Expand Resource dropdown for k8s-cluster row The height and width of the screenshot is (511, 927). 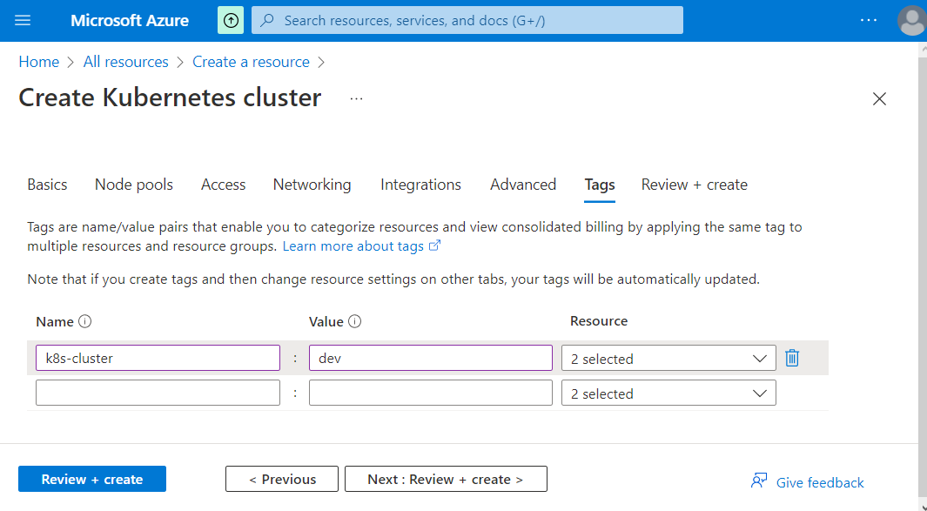pos(668,359)
